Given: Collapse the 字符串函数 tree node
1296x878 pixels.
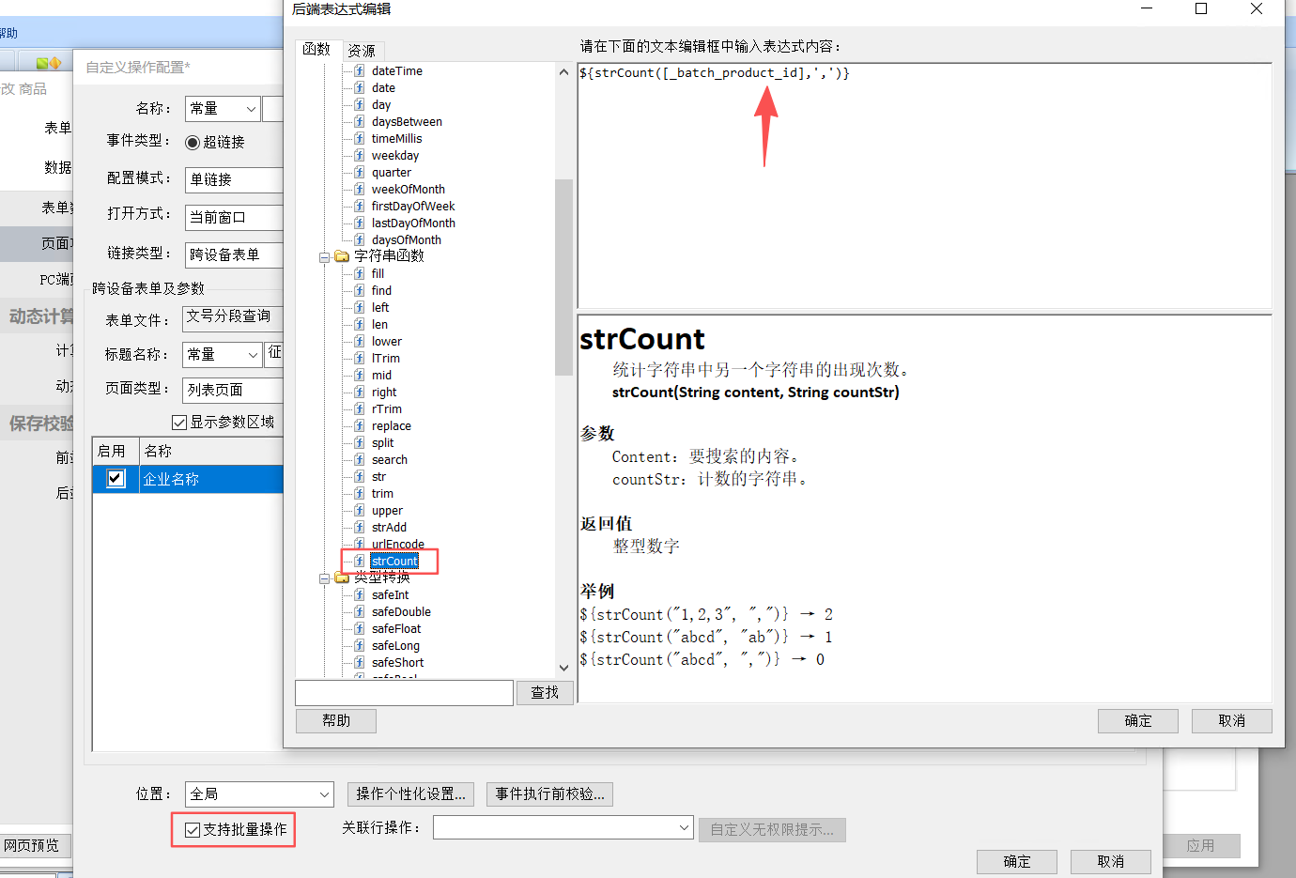Looking at the screenshot, I should click(324, 257).
